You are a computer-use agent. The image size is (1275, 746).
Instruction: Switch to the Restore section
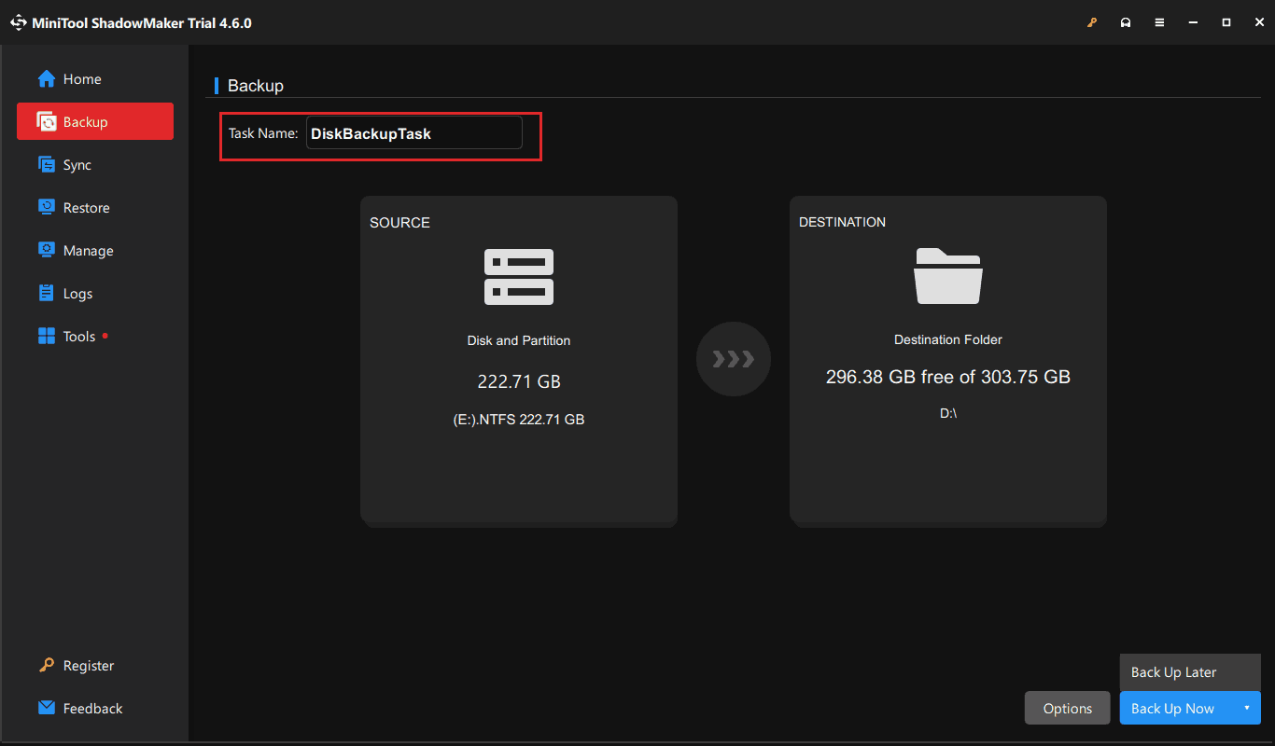(86, 208)
